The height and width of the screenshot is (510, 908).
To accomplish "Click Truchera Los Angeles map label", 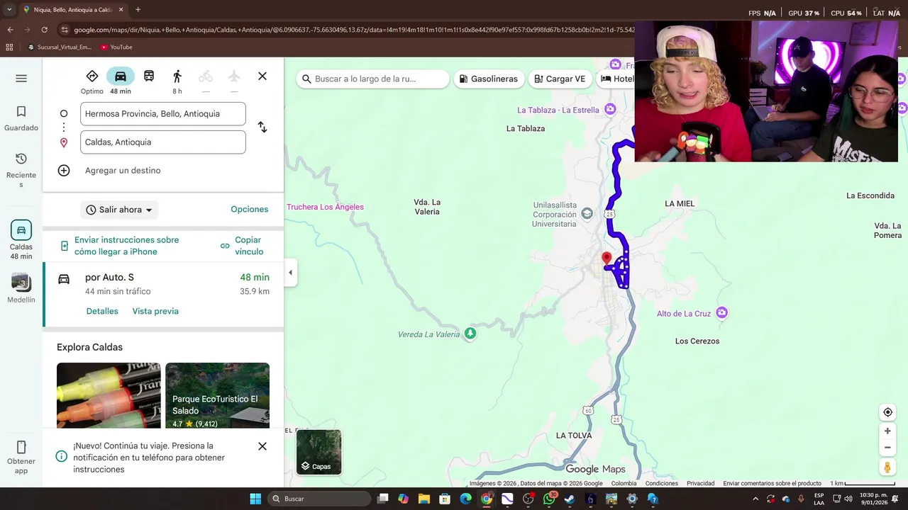I will pyautogui.click(x=325, y=207).
